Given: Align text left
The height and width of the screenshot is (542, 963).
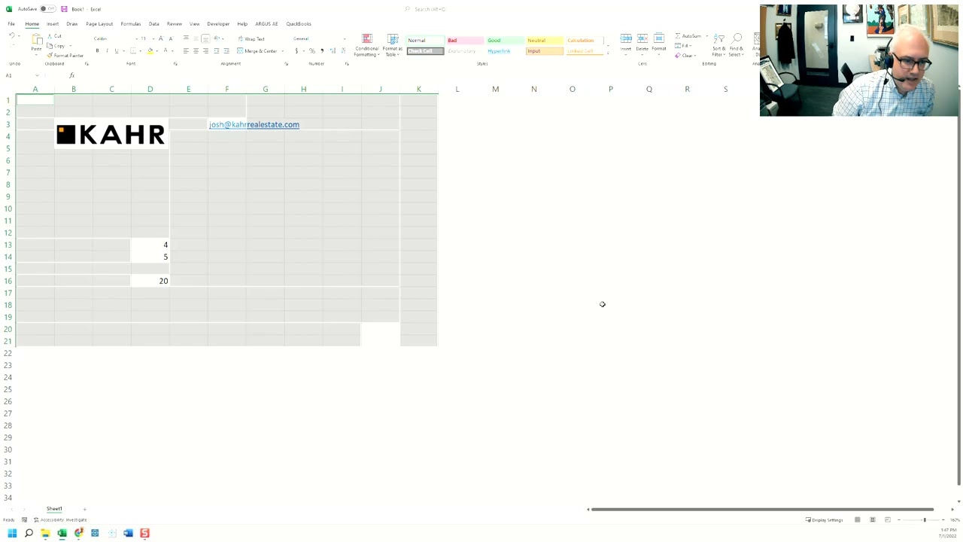Looking at the screenshot, I should point(186,50).
